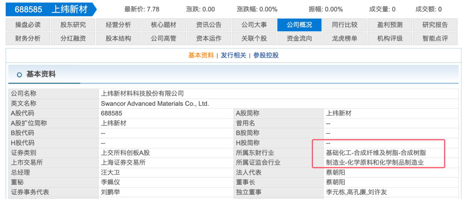The image size is (476, 199).
Task: Click the 独立董事 label cell
Action: 279,192
